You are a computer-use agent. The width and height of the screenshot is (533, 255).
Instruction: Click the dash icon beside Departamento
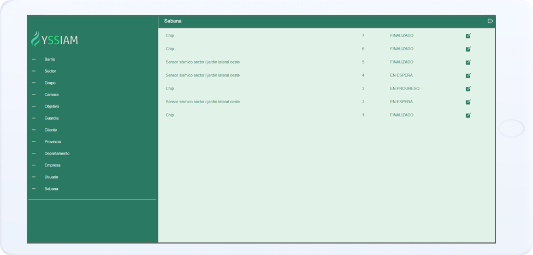pyautogui.click(x=34, y=153)
